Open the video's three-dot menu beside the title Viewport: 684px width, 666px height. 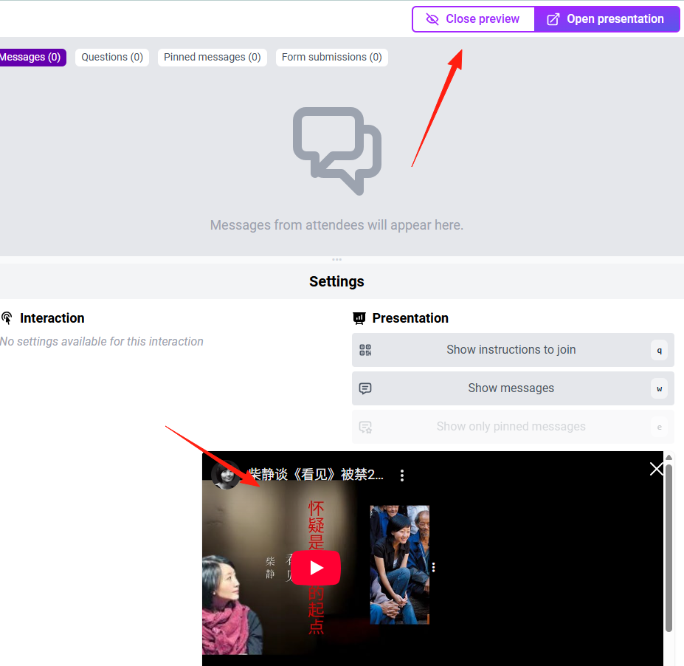pos(401,476)
